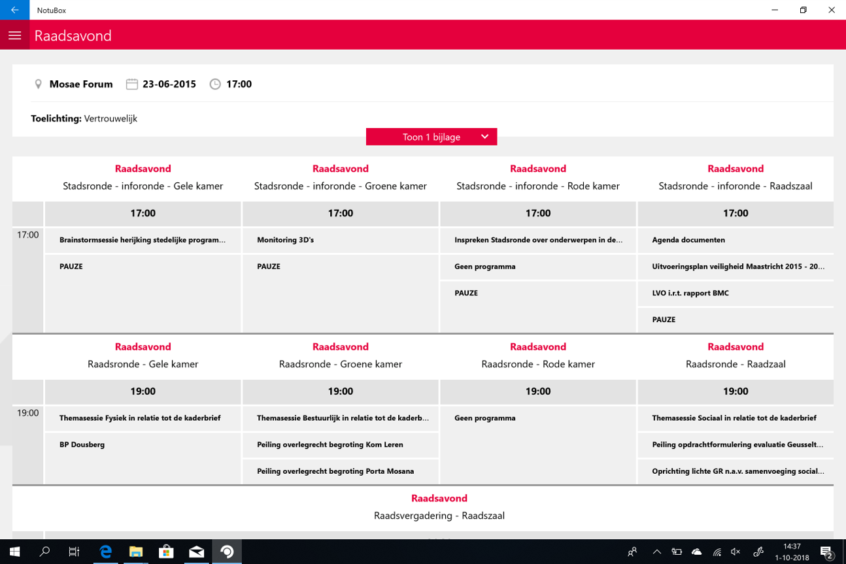This screenshot has height=564, width=846.
Task: Click the 17:00 time header for Raadszaal
Action: coord(736,213)
